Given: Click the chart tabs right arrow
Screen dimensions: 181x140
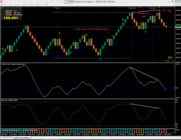Looking at the screenshot, I should click(x=180, y=137).
